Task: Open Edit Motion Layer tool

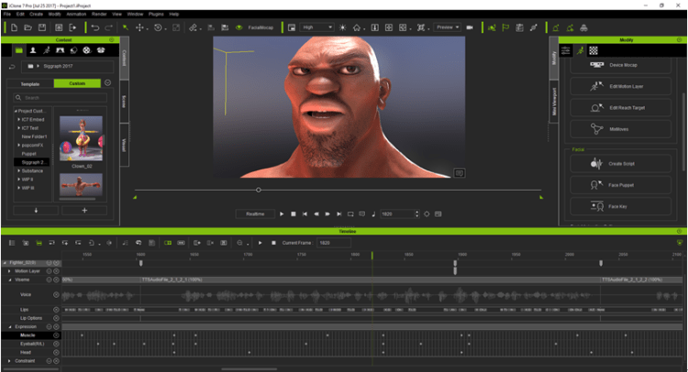Action: click(620, 86)
